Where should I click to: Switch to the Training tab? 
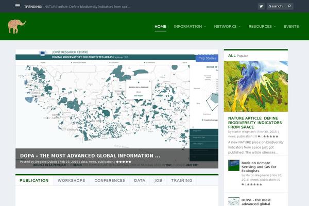click(182, 181)
